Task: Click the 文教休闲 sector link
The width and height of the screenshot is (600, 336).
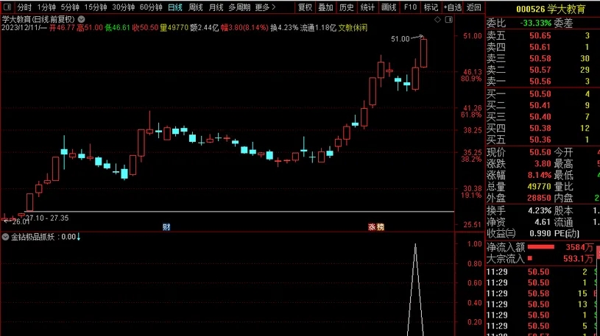Action: tap(353, 27)
